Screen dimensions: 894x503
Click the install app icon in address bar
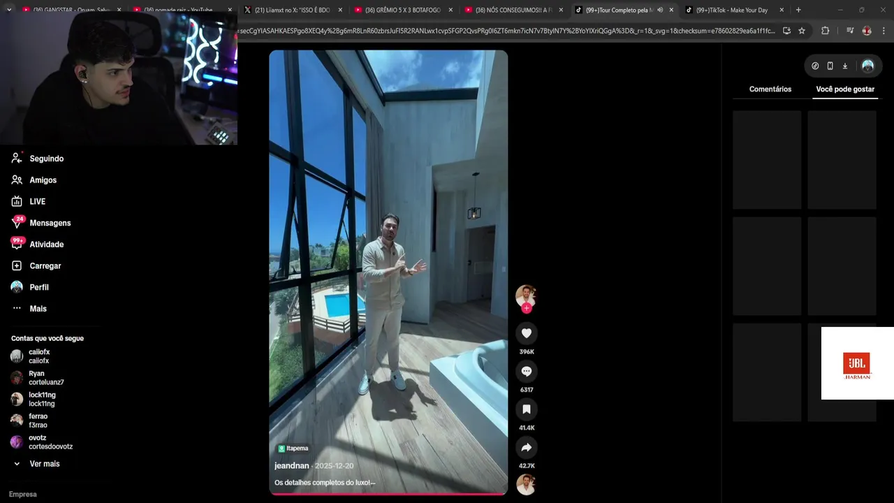(x=786, y=31)
